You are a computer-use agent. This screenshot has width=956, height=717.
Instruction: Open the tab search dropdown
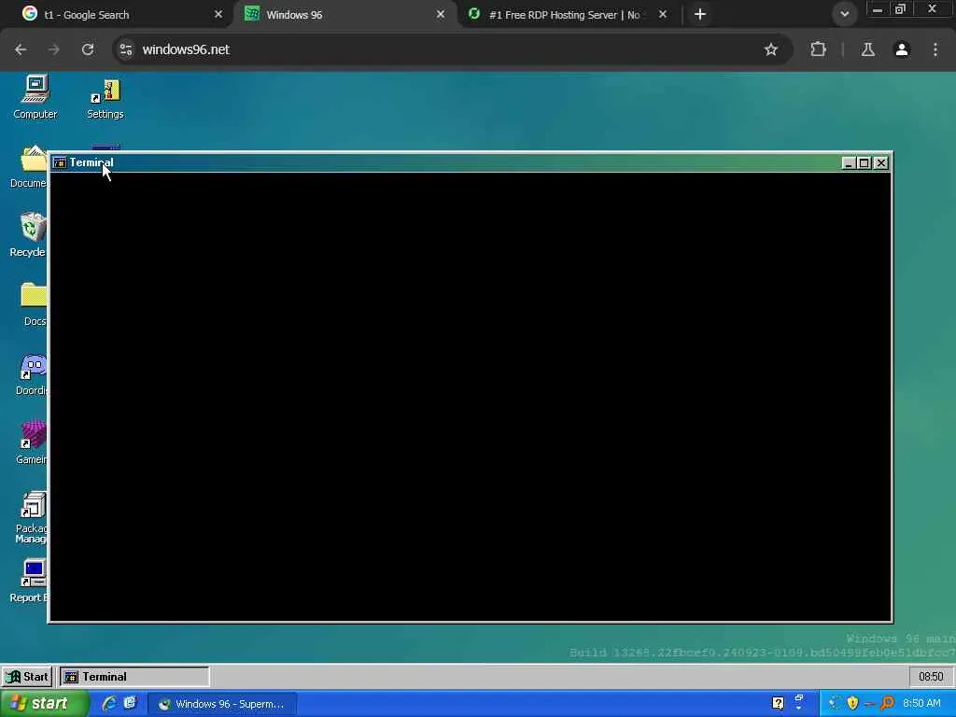pyautogui.click(x=844, y=14)
